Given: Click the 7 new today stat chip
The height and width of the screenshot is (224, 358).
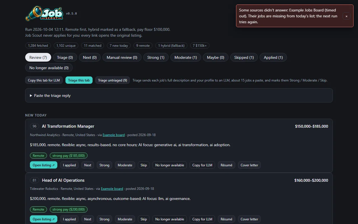Looking at the screenshot, I should coord(119,46).
